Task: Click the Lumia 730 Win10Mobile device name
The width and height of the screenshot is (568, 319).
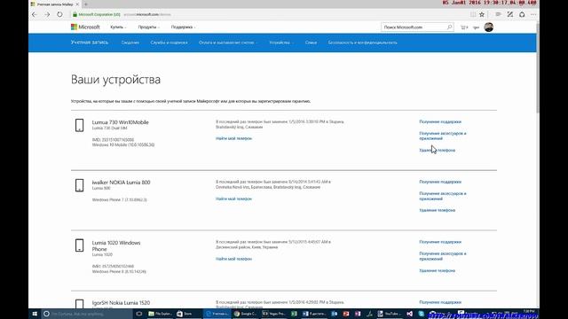Action: 121,122
